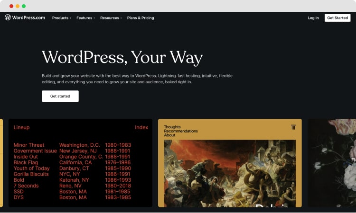Click the '1985–1990' years text
Image resolution: width=356 pixels, height=213 pixels.
tap(118, 168)
